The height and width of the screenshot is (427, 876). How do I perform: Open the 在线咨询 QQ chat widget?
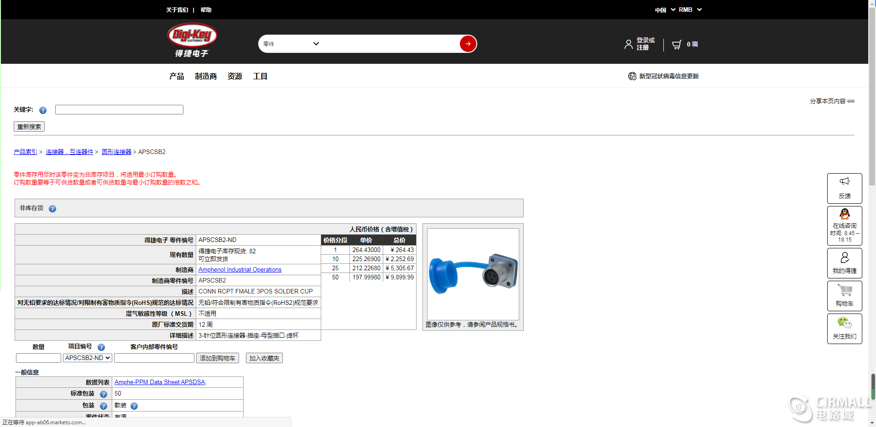(x=845, y=226)
